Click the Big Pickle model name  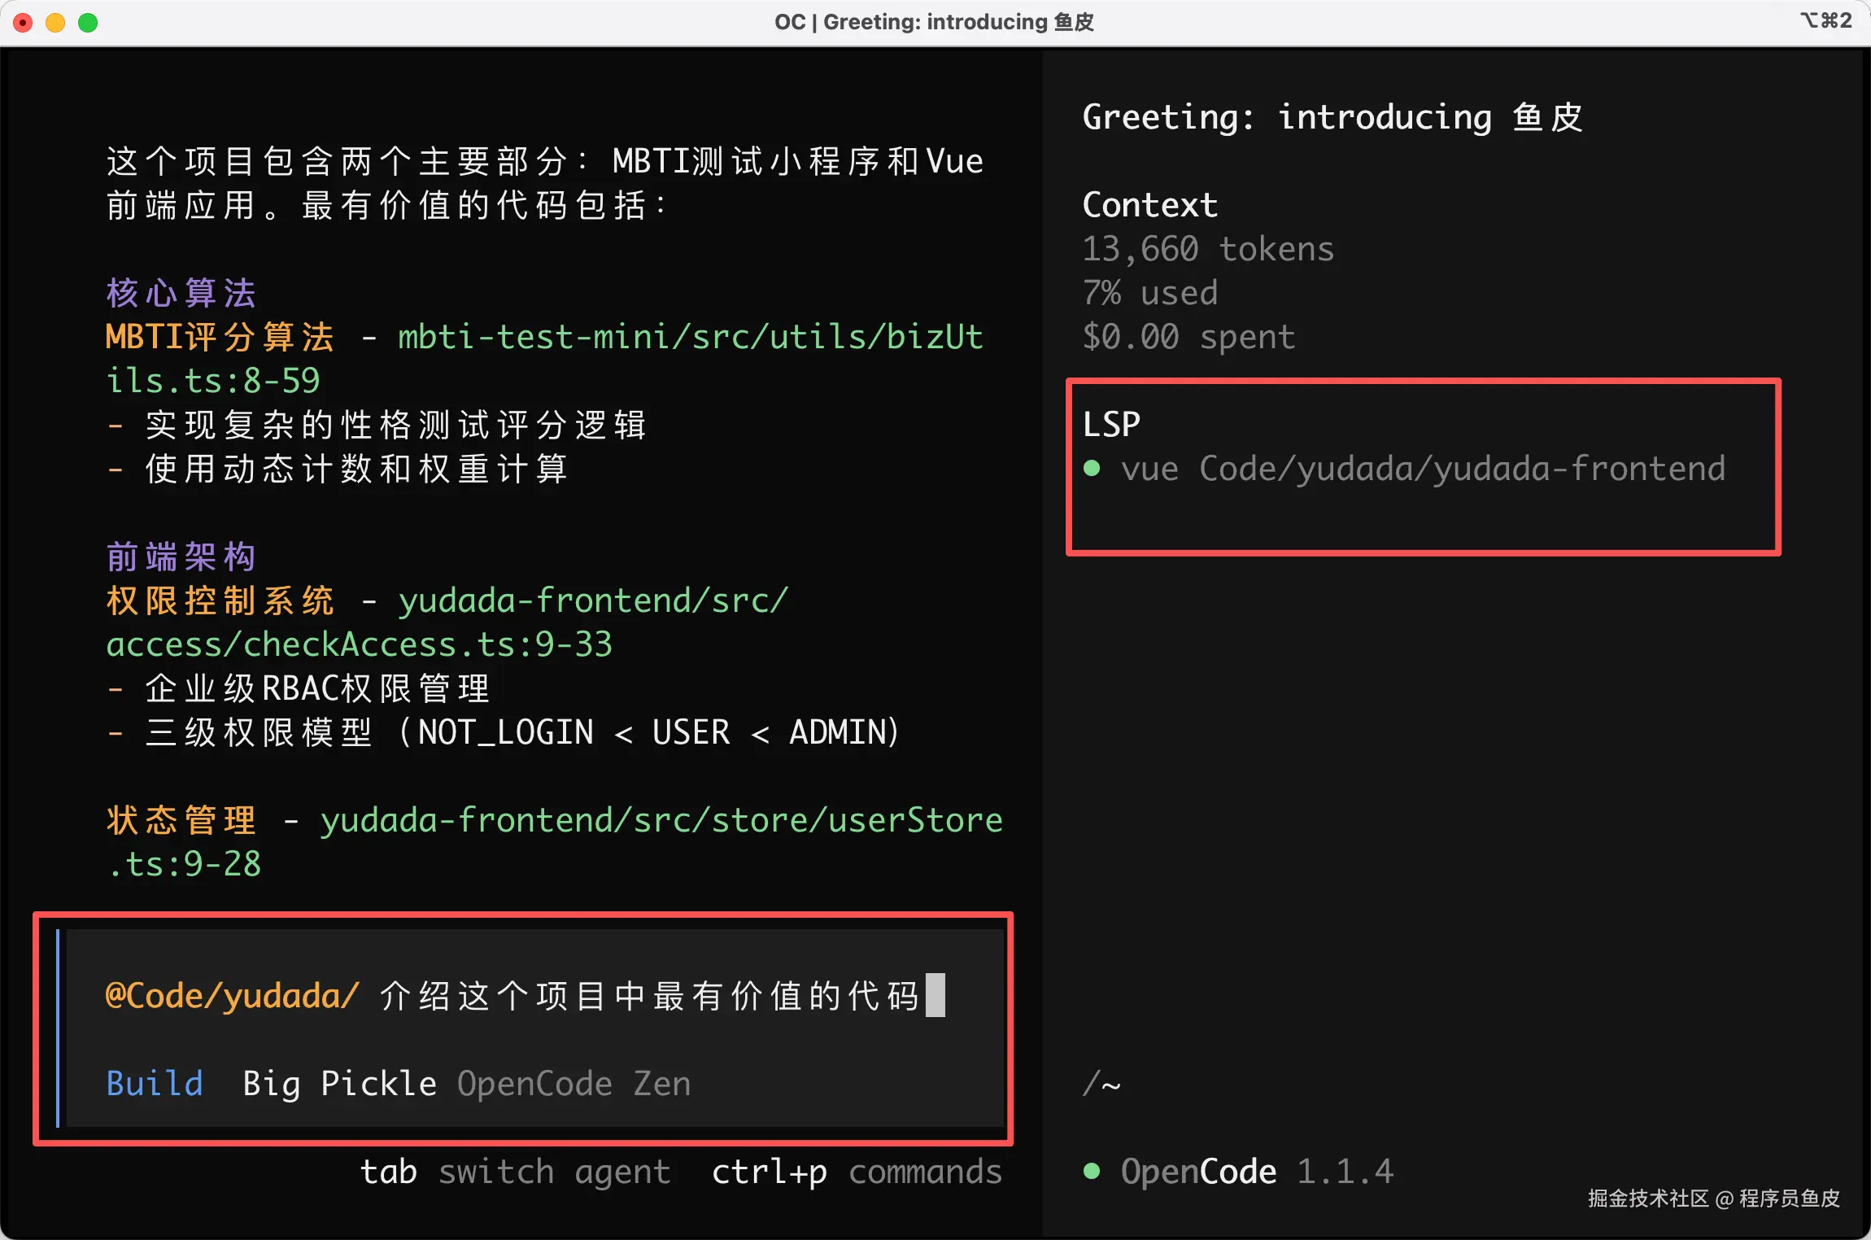pos(339,1084)
